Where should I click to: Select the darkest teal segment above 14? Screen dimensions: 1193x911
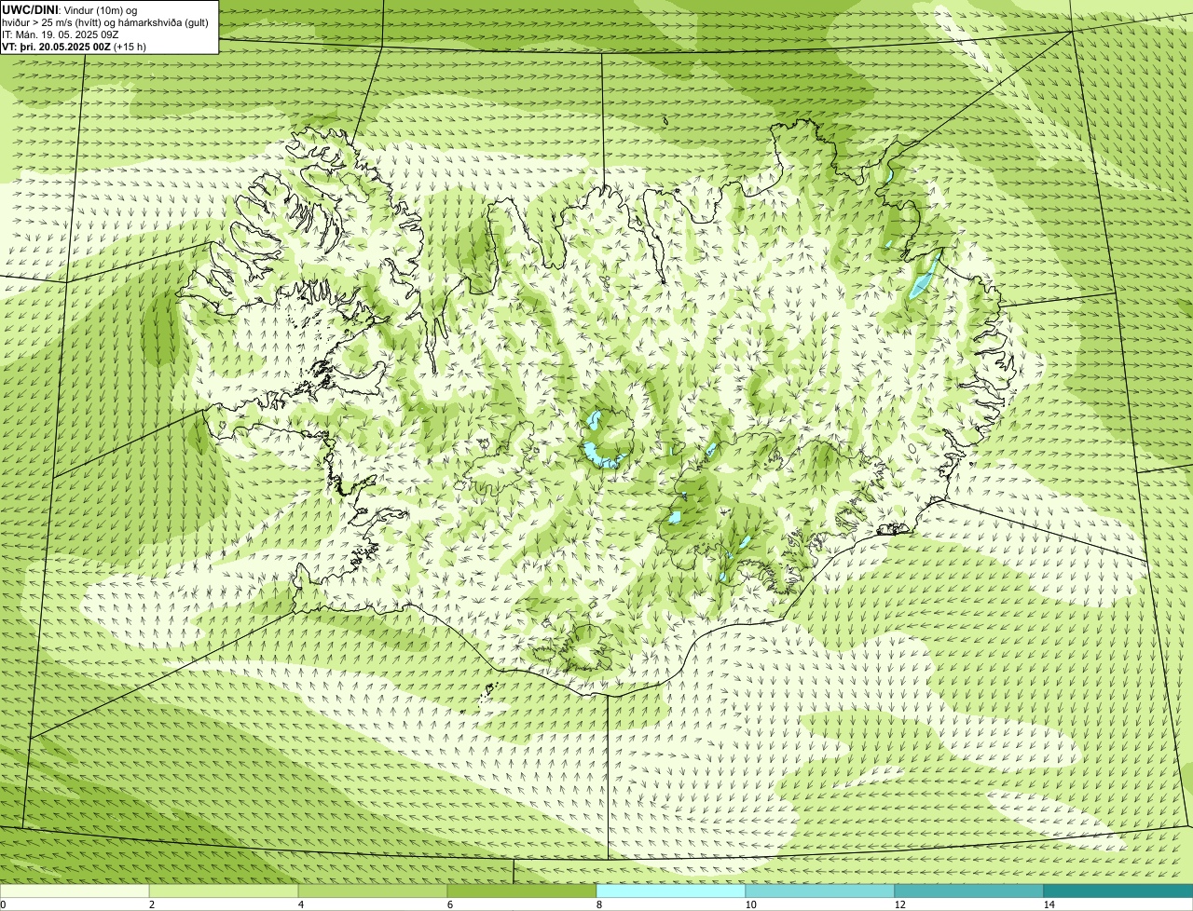(x=1118, y=891)
